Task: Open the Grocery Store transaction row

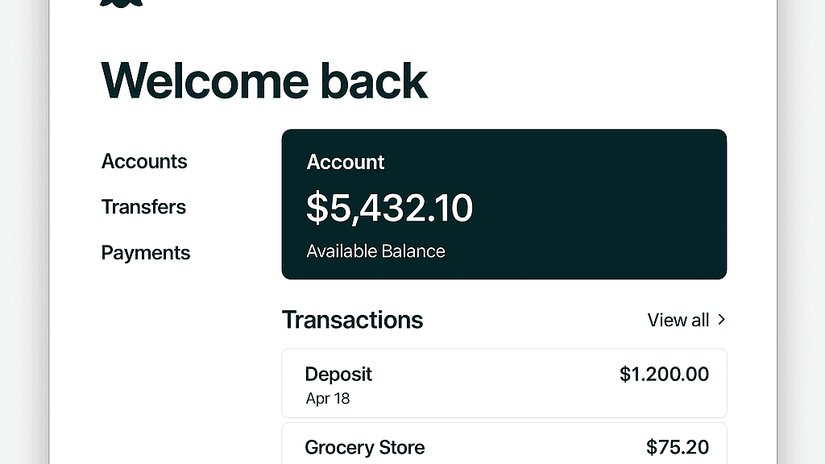Action: 504,445
